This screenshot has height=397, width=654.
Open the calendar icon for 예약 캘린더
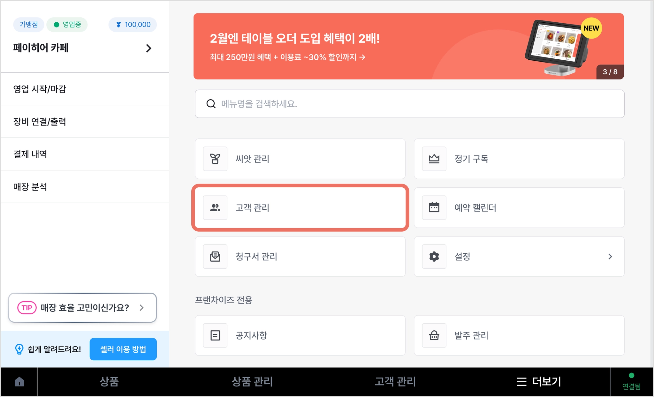click(434, 207)
